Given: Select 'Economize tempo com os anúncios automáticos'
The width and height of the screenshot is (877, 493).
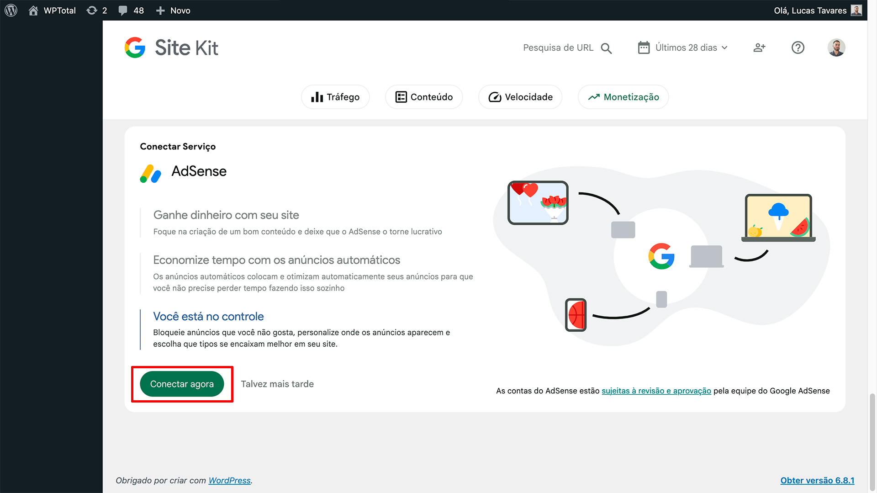Looking at the screenshot, I should pos(277,260).
